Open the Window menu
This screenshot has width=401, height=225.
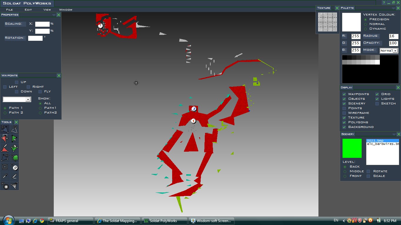click(x=66, y=10)
